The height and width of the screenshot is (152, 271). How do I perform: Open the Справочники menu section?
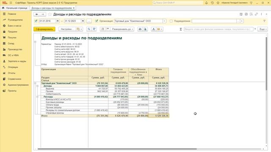coord(14,79)
